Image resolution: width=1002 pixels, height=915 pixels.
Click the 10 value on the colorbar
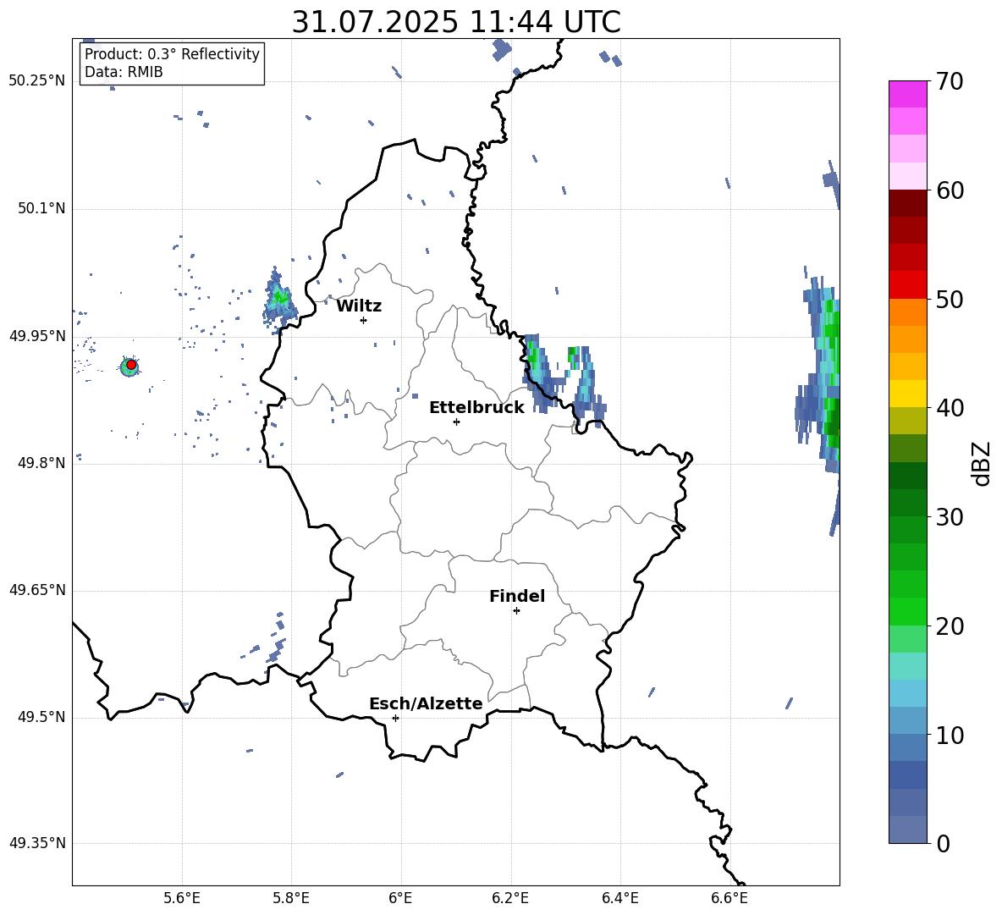coord(950,735)
